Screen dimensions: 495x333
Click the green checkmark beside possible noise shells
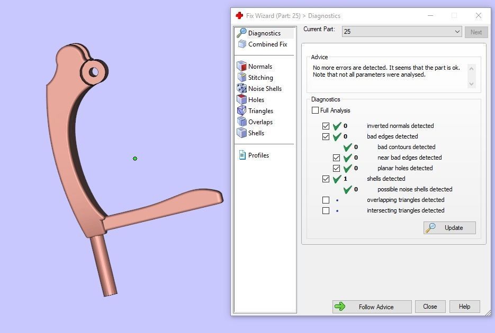[348, 189]
